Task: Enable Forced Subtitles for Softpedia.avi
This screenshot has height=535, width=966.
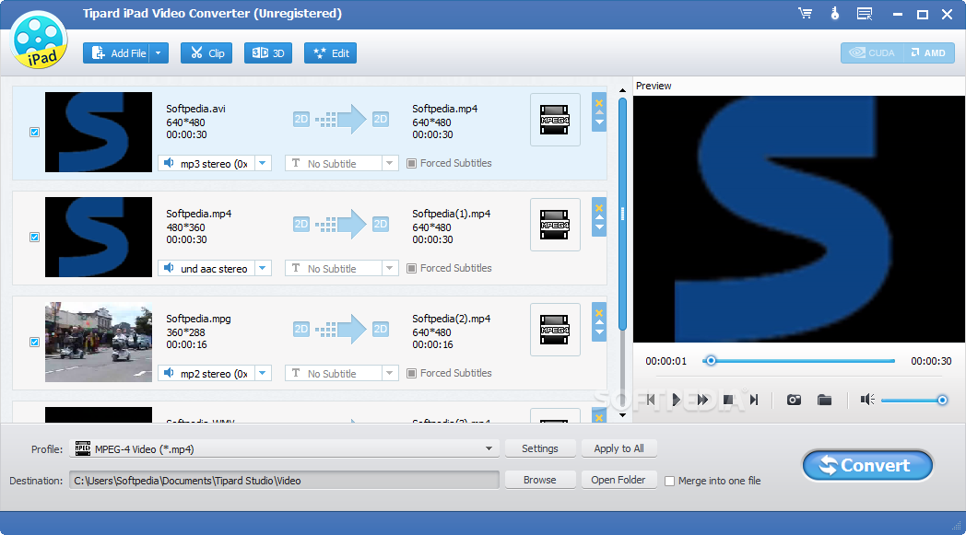Action: tap(411, 163)
